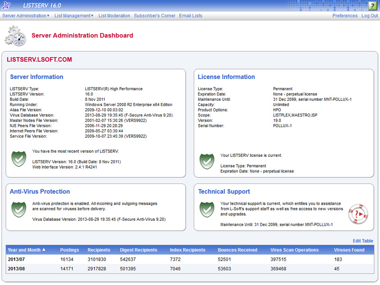Image resolution: width=380 pixels, height=285 pixels.
Task: Open Preferences
Action: (345, 15)
